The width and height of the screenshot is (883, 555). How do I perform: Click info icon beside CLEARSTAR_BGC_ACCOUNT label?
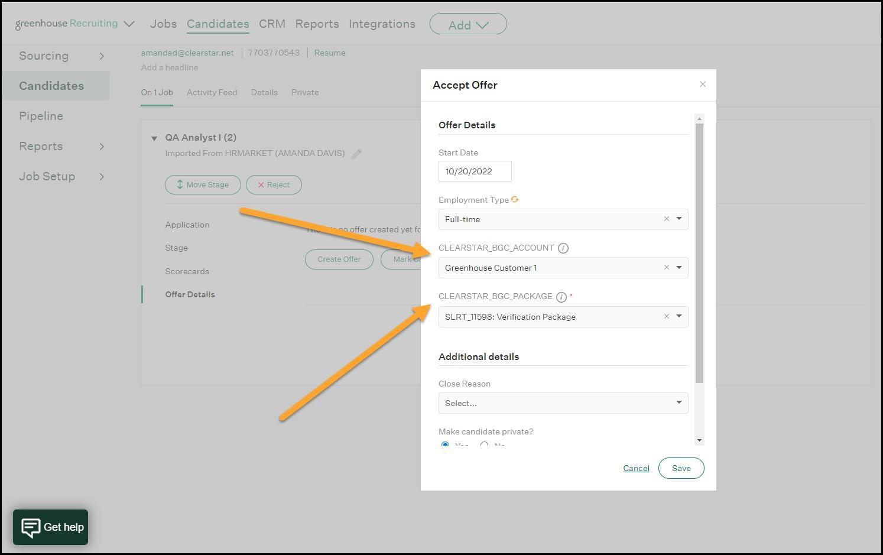tap(563, 248)
